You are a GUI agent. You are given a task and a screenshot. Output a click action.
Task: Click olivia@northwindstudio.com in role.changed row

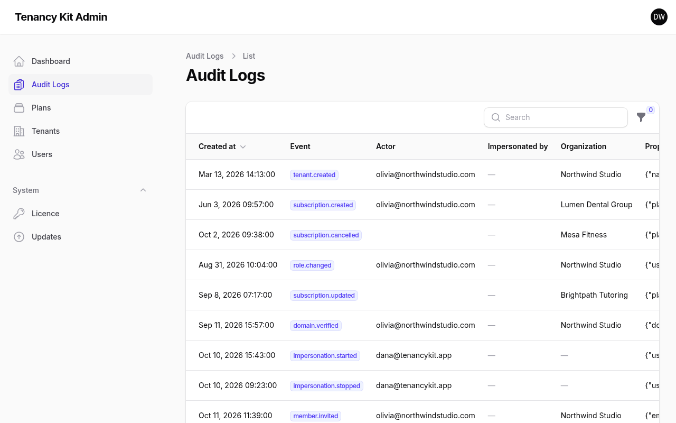(425, 265)
